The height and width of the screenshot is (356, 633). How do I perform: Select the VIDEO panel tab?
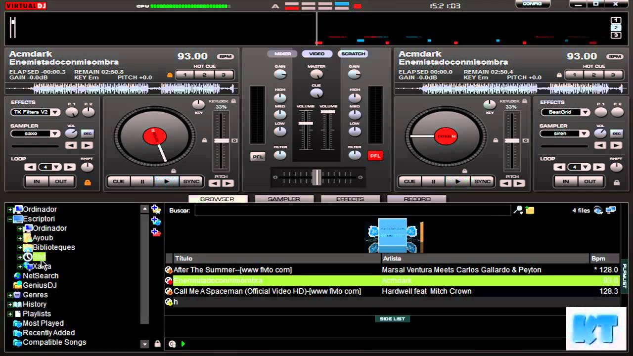click(317, 53)
